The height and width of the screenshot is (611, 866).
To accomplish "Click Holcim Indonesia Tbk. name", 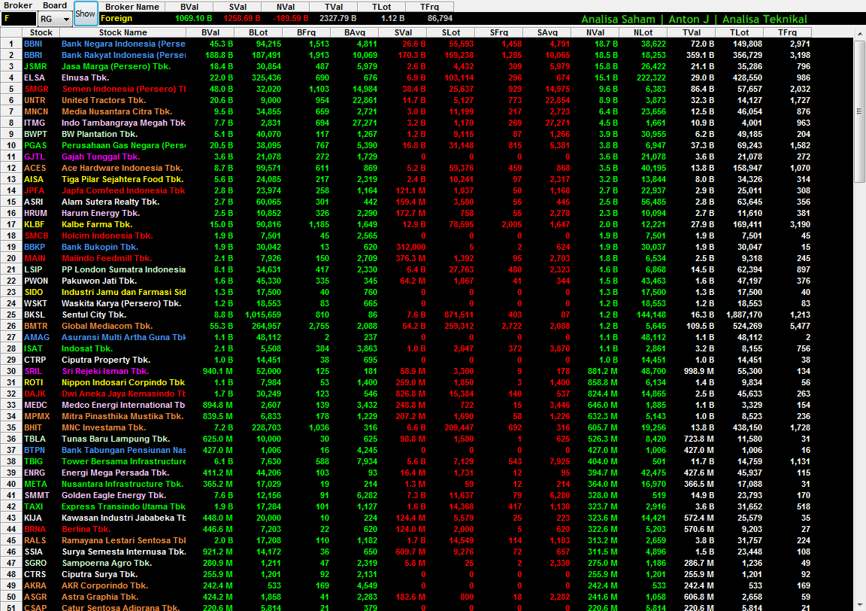I will pyautogui.click(x=107, y=236).
